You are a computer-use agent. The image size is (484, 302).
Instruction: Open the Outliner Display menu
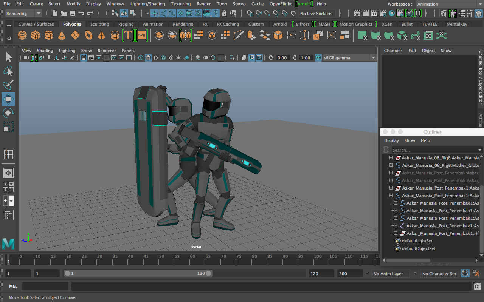tap(391, 140)
